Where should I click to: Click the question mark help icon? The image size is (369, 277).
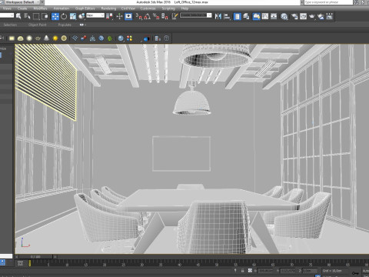pos(166,38)
